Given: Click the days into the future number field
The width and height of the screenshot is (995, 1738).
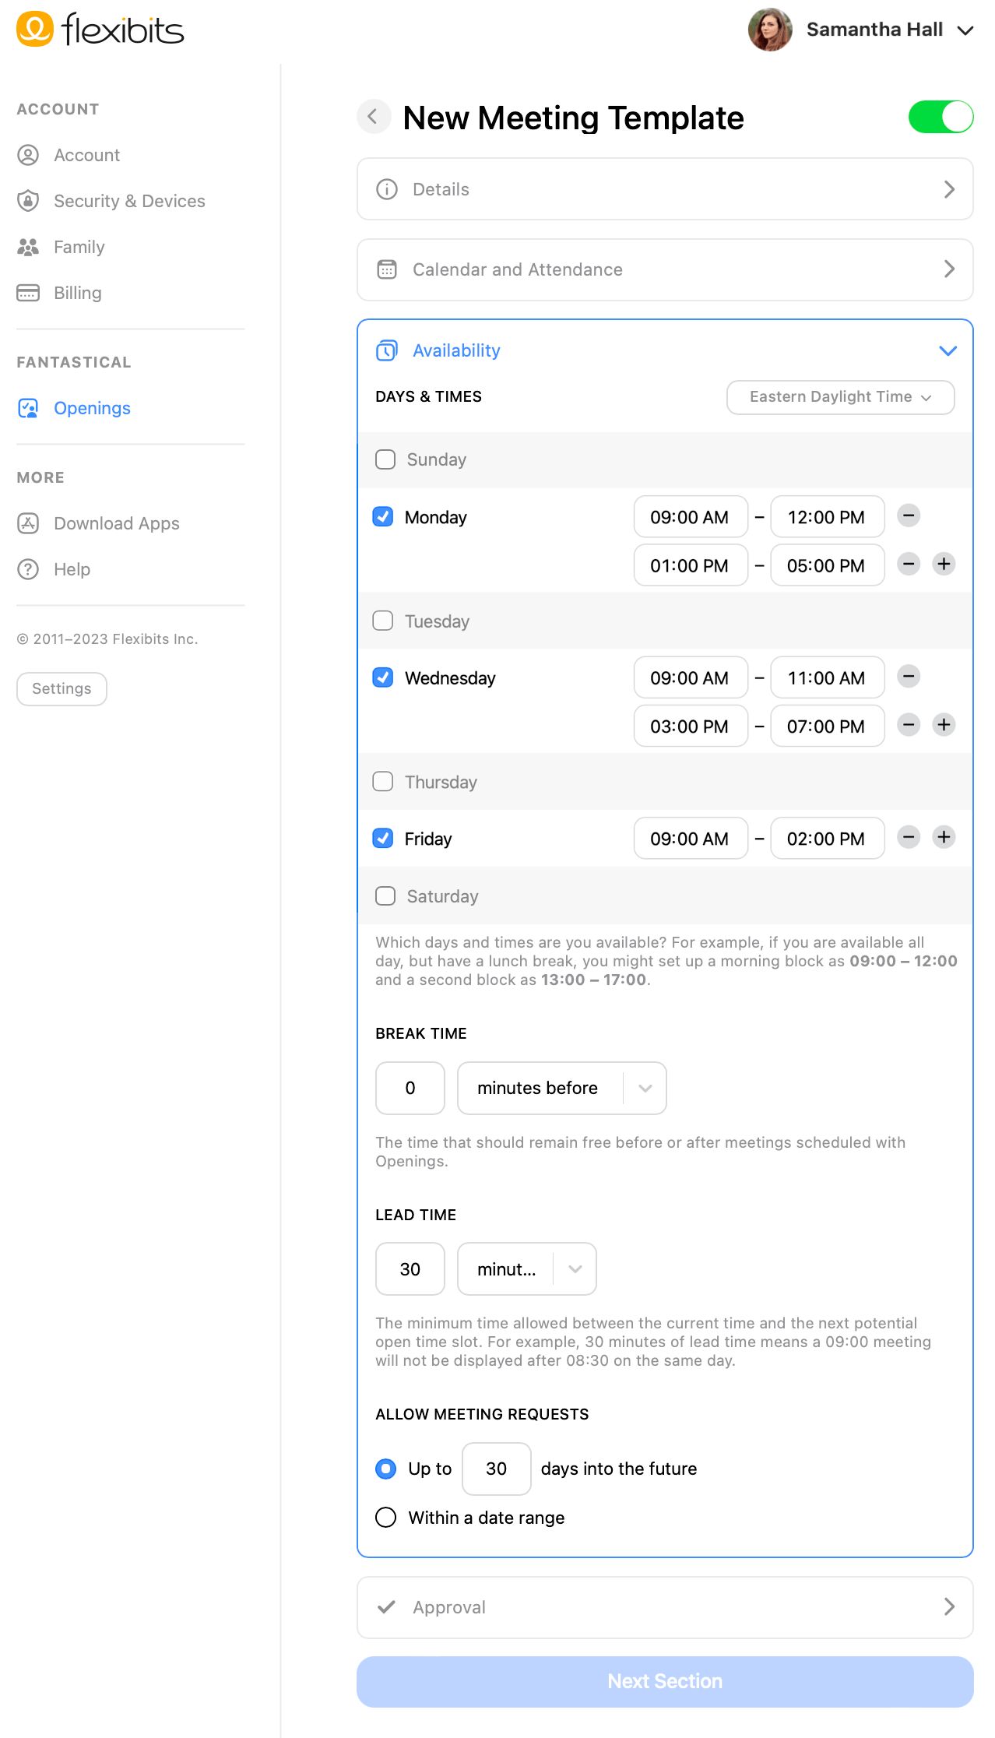Looking at the screenshot, I should click(x=497, y=1469).
